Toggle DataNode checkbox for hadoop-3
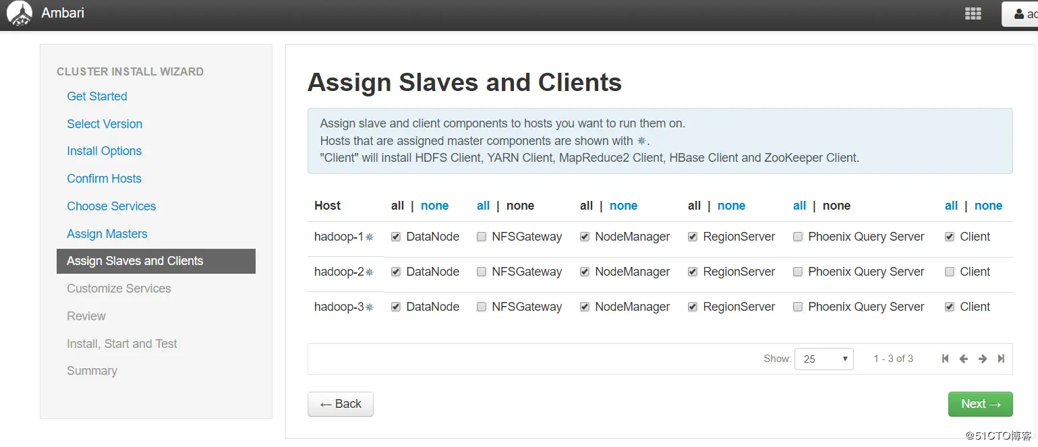Screen dimensions: 1038x447 pos(396,307)
